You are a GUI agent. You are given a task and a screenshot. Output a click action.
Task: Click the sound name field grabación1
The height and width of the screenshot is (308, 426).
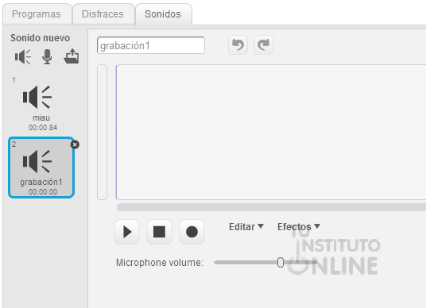coord(151,45)
